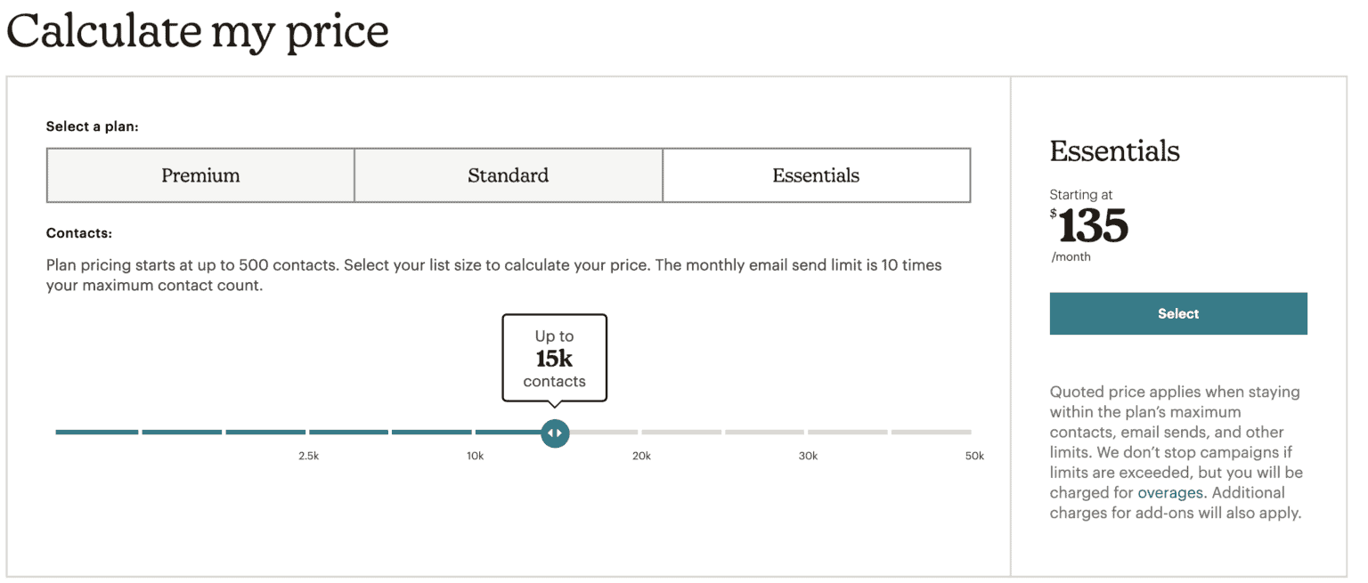The width and height of the screenshot is (1368, 583).
Task: Click the Calculate my price heading
Action: (x=198, y=30)
